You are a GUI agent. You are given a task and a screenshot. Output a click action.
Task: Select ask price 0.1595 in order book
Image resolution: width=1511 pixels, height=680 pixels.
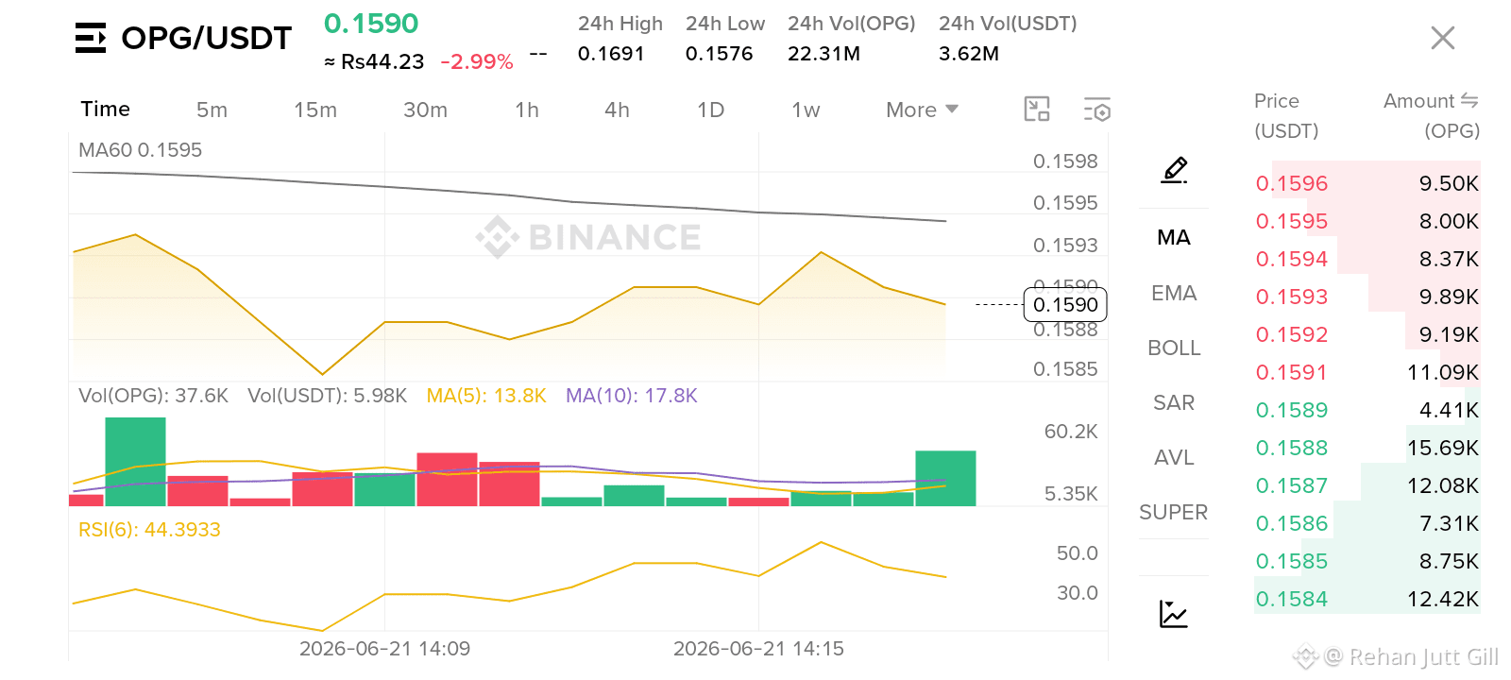click(x=1292, y=221)
